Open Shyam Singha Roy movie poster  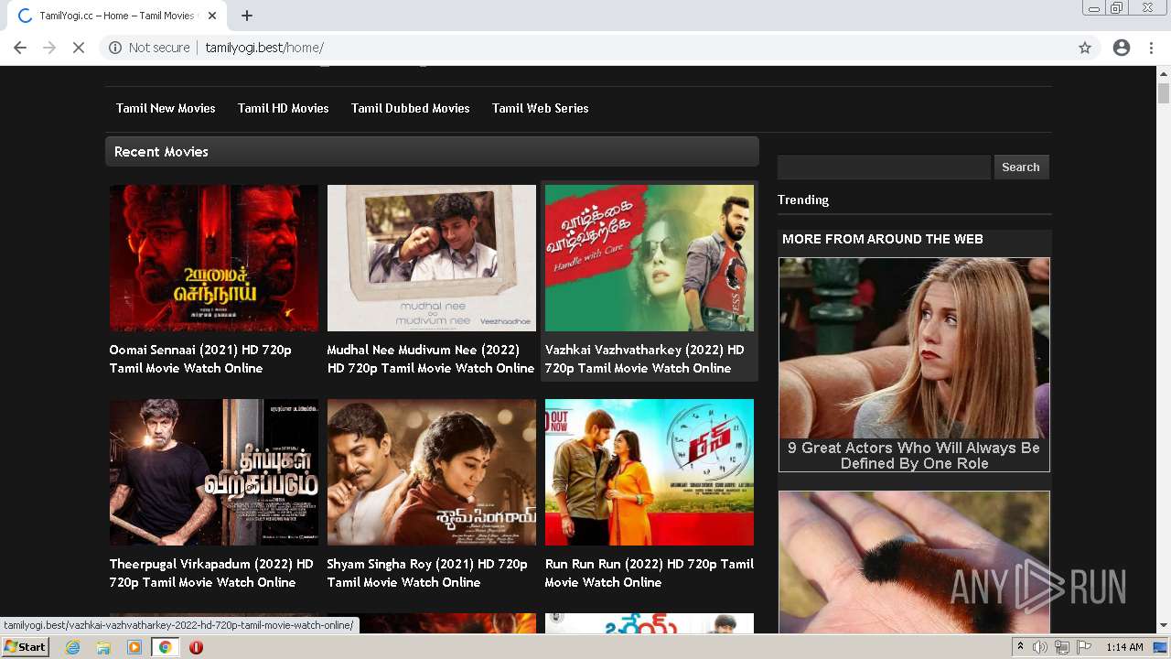pyautogui.click(x=432, y=472)
